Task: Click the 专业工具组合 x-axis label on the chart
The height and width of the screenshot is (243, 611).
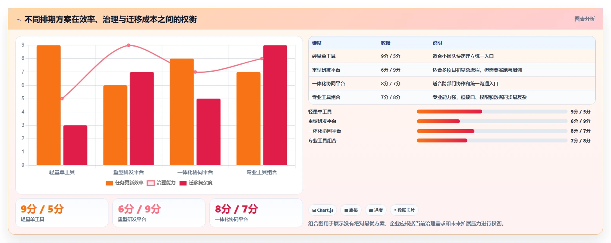Action: (261, 172)
